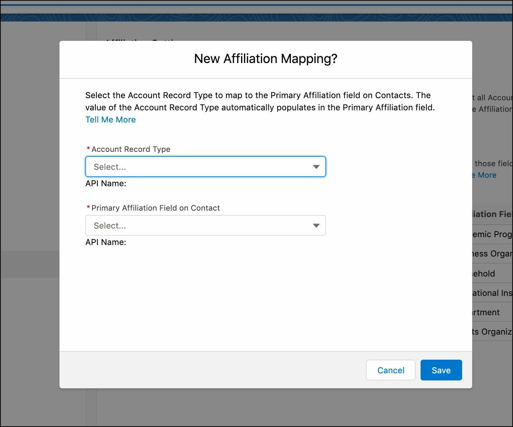Click the background page's More link
This screenshot has width=513, height=427.
[x=484, y=175]
